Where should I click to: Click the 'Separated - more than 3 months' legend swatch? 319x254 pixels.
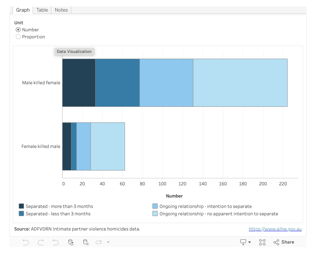pyautogui.click(x=21, y=206)
